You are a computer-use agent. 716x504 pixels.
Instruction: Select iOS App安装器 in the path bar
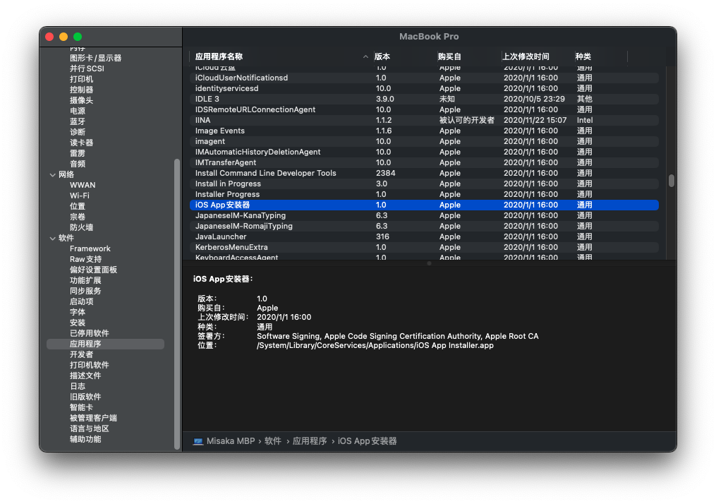pos(367,441)
